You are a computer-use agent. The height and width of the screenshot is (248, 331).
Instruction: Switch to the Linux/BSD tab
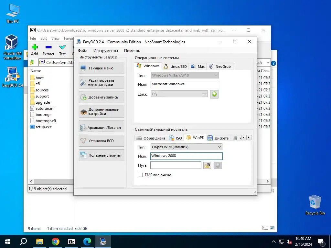176,67
